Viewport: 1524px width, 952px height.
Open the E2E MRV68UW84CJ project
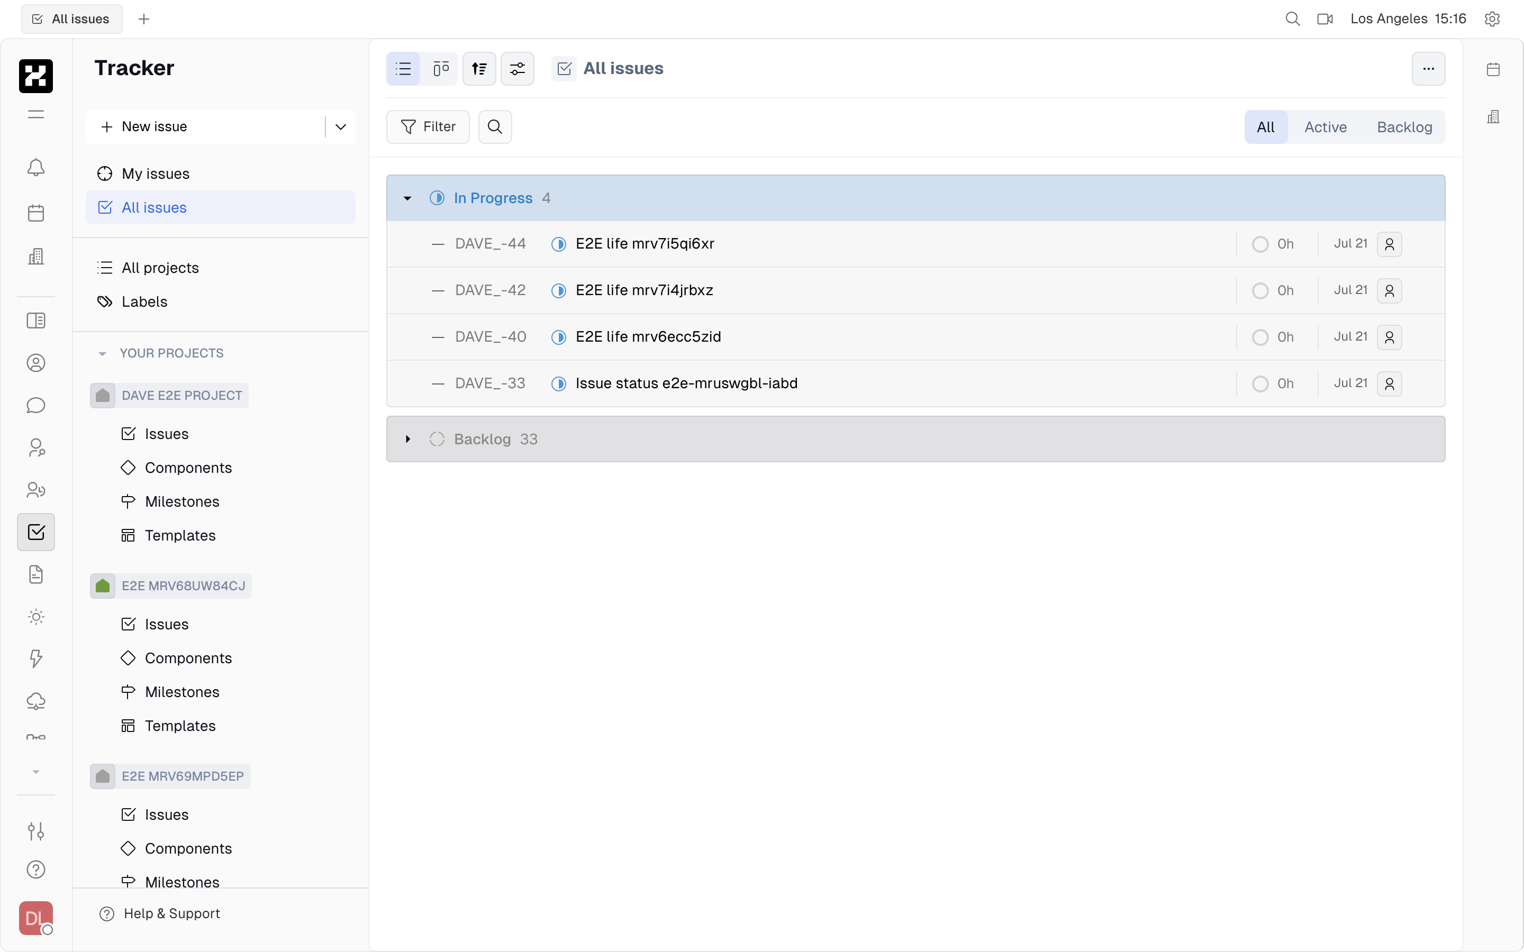(x=171, y=585)
